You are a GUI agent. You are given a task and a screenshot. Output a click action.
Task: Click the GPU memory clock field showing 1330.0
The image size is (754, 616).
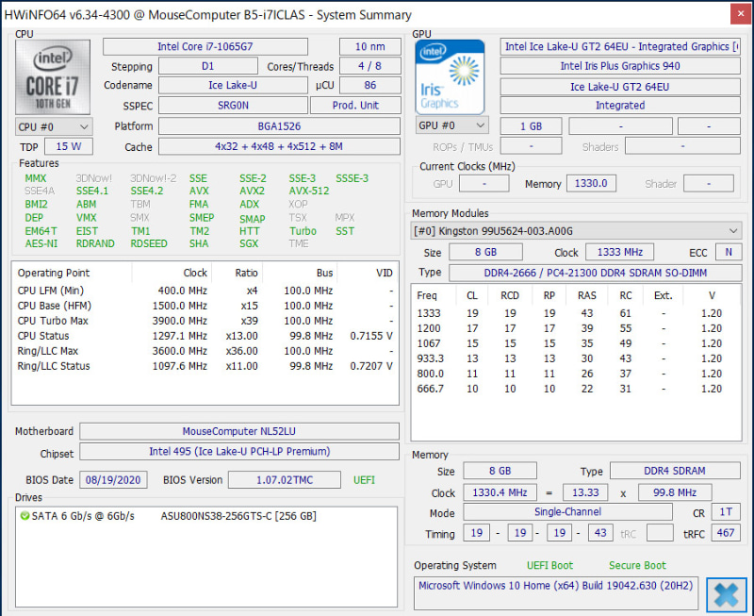591,183
